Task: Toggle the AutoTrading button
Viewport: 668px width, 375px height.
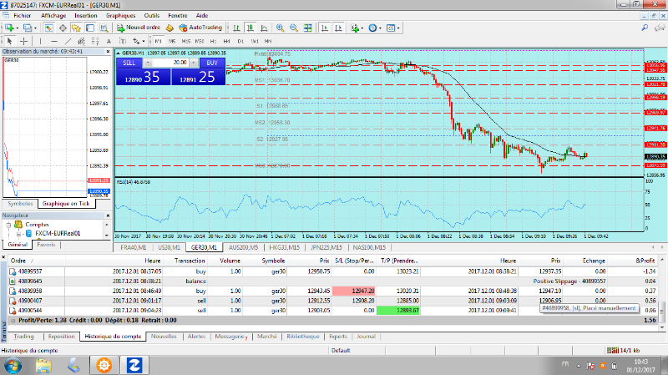Action: [200, 28]
